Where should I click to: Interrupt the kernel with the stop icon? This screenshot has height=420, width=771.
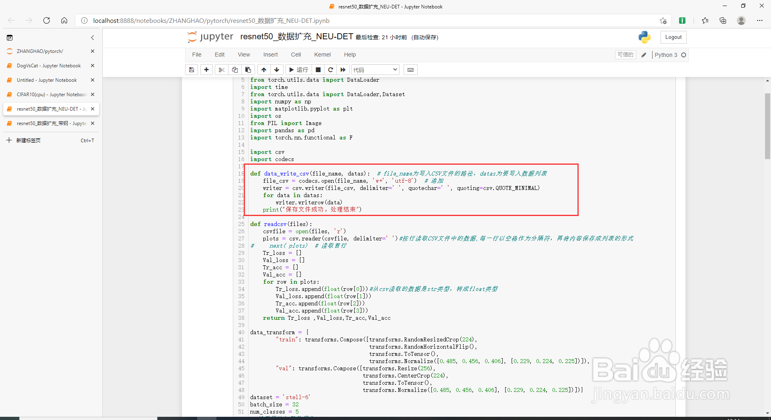tap(318, 70)
